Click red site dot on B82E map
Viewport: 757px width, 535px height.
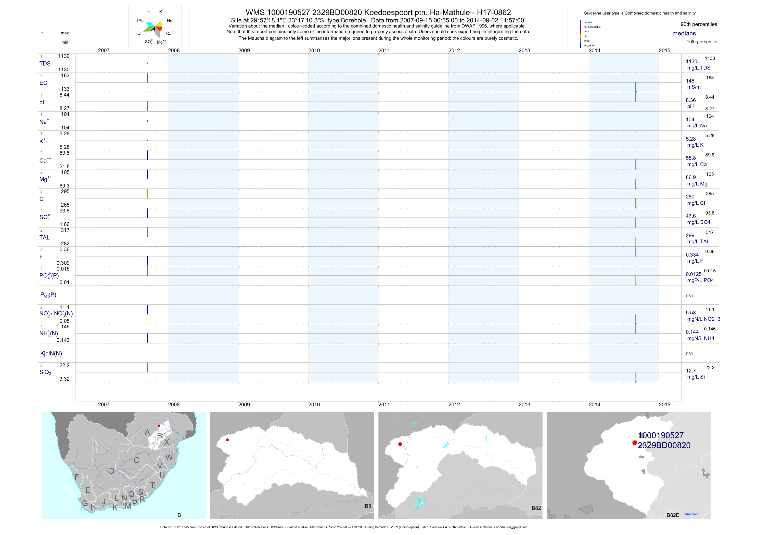[x=634, y=443]
